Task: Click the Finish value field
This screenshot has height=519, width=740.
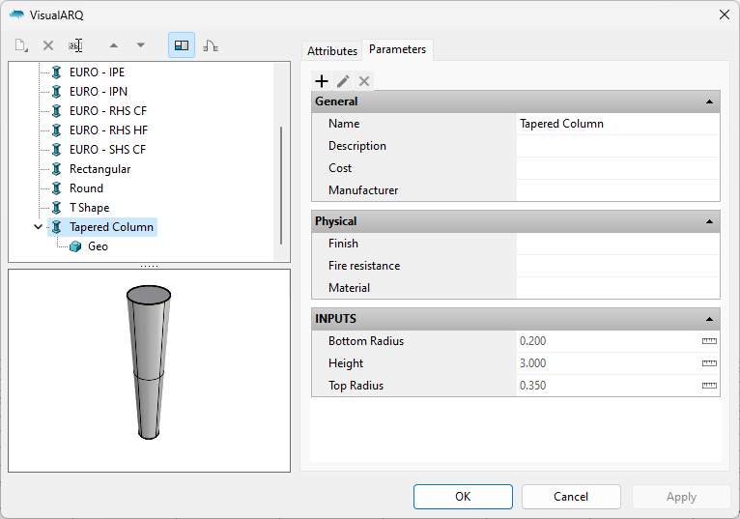Action: click(x=617, y=244)
